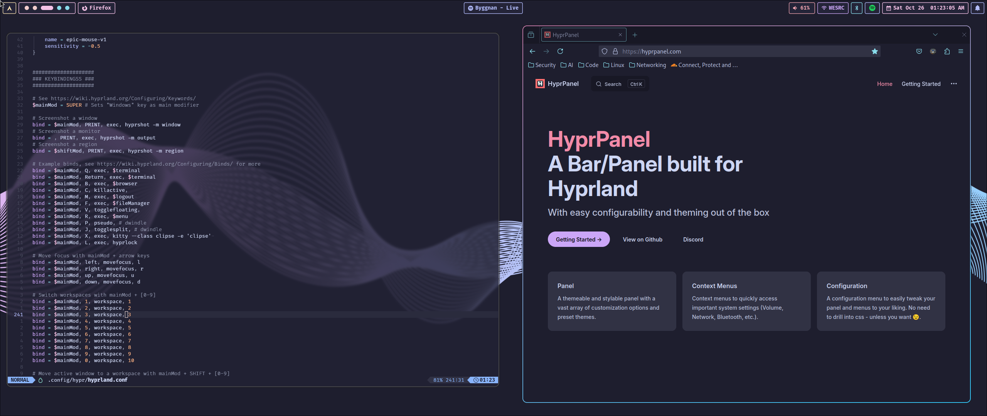Open the Firefox extensions puzzle-piece icon
Screen dimensions: 987x416
[947, 51]
